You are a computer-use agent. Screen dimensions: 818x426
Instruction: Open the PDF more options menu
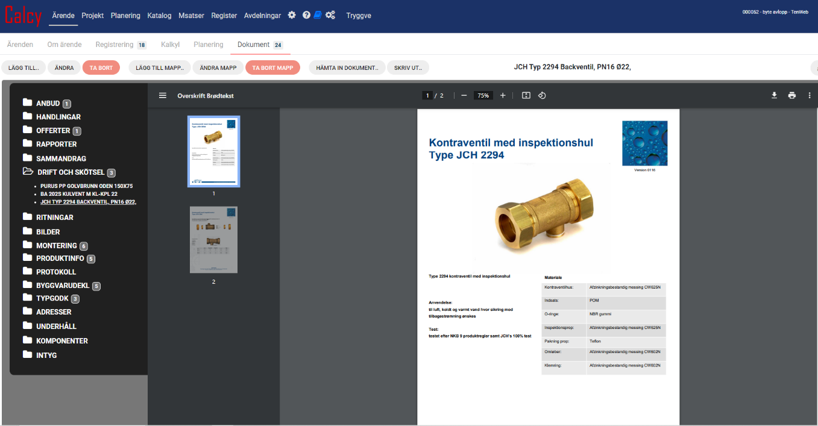click(810, 96)
